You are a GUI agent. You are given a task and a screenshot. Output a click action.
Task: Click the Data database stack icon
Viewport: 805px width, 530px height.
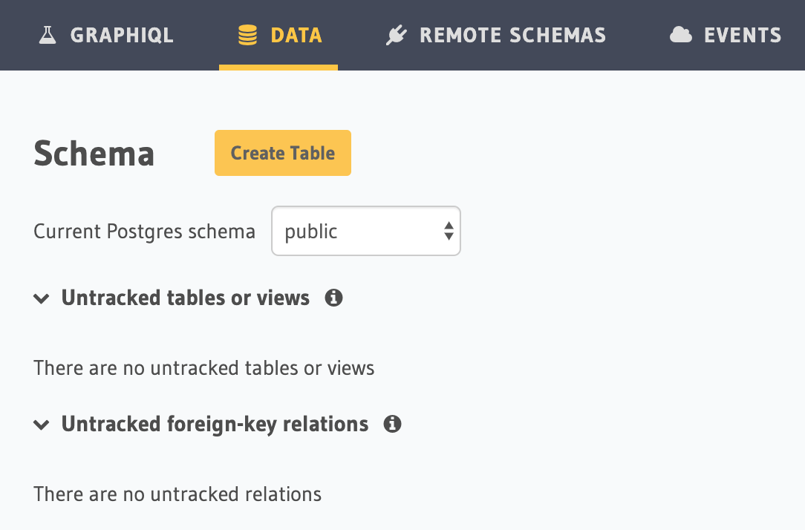[x=247, y=35]
